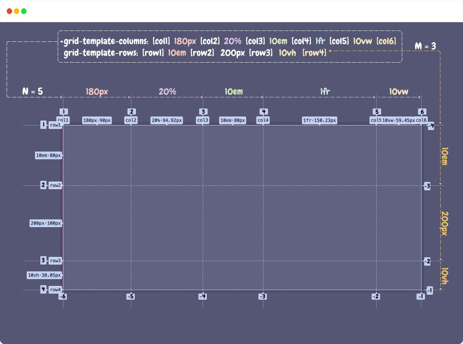
Task: Click the row4 line name tag
Action: tap(55, 290)
